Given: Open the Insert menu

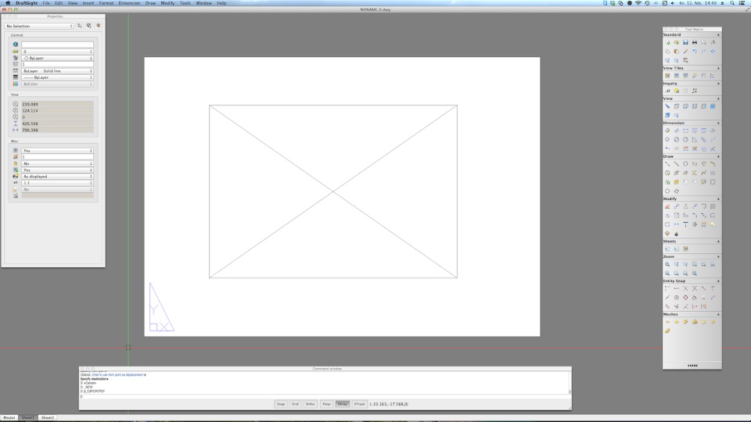Looking at the screenshot, I should 88,3.
